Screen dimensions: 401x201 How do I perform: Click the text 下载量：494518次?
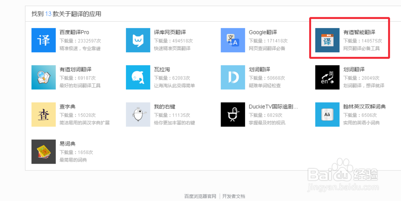click(173, 41)
